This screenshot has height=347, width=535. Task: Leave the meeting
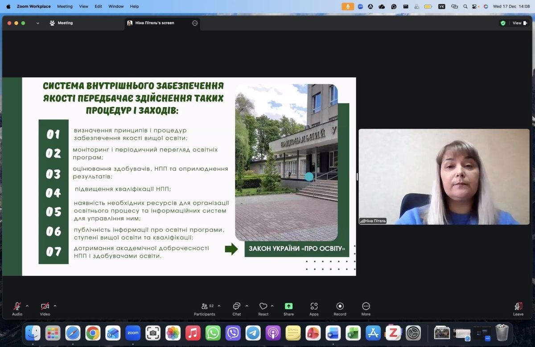coord(518,309)
